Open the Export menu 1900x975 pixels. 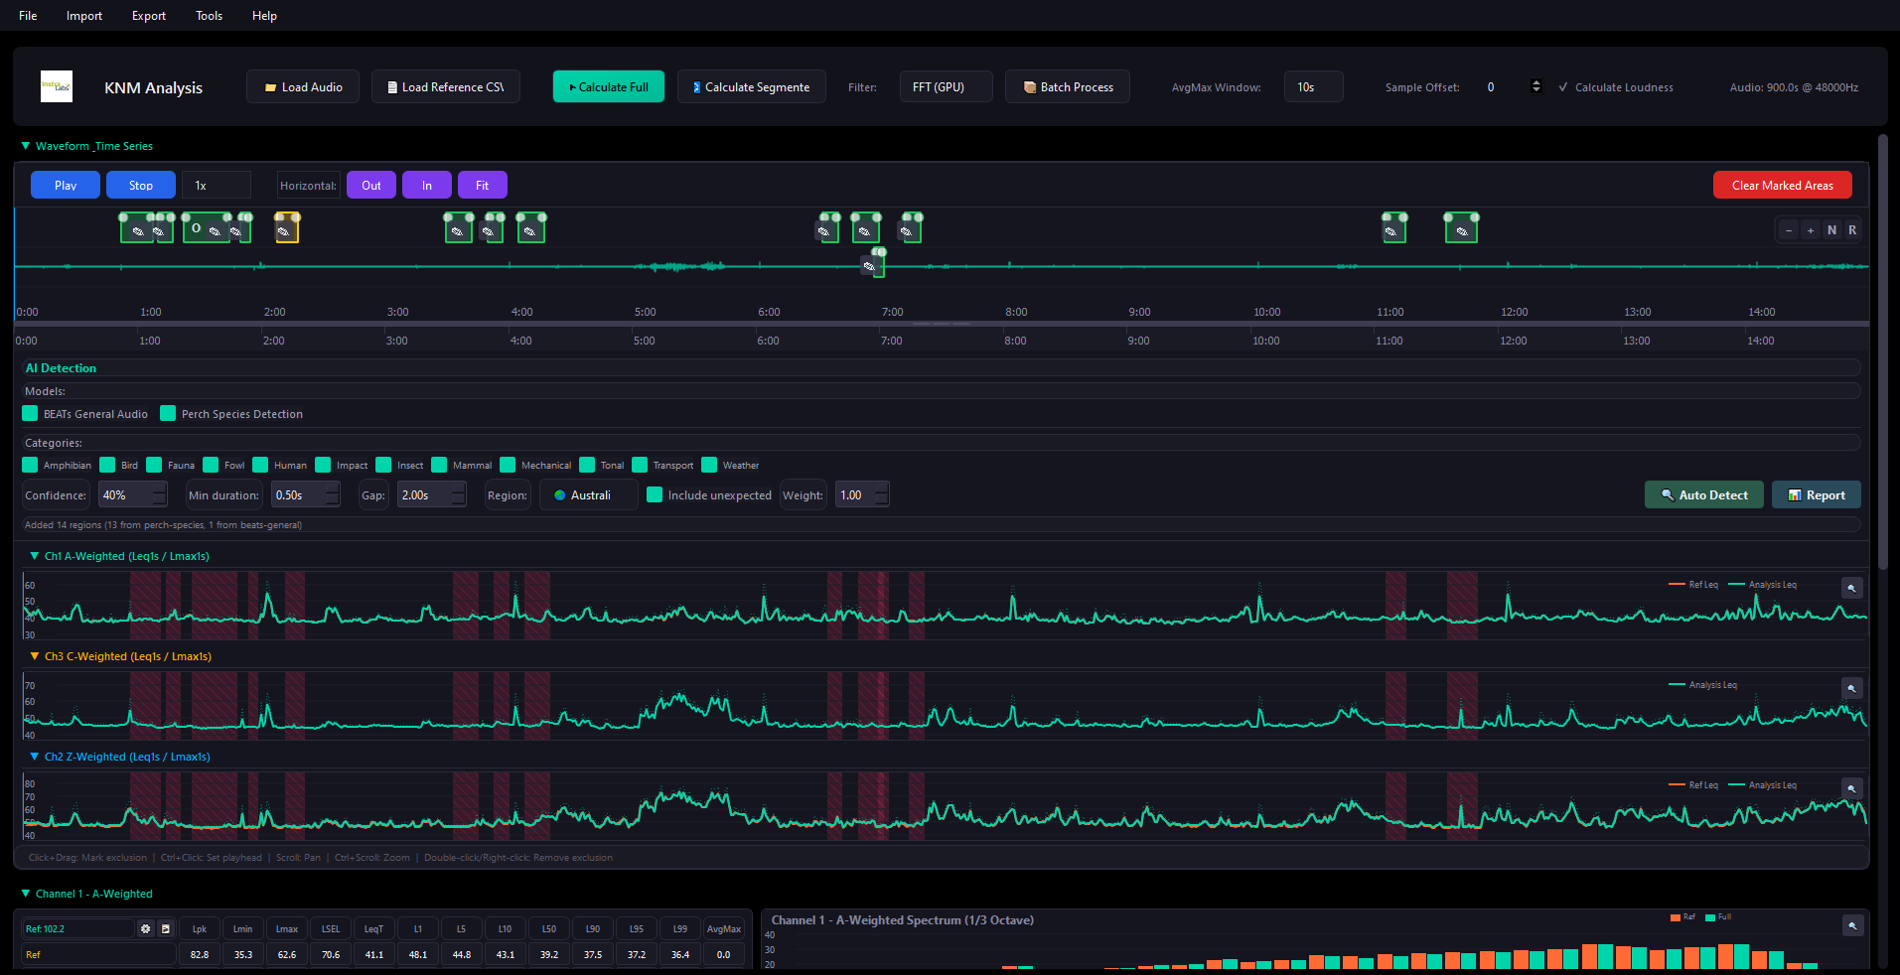149,16
